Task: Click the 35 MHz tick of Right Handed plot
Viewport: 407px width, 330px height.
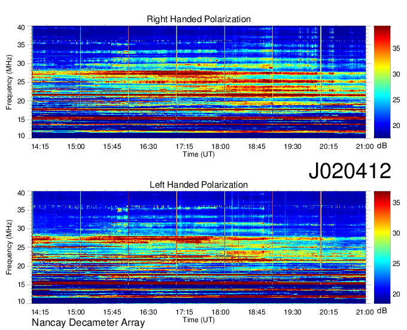Action: [x=21, y=45]
